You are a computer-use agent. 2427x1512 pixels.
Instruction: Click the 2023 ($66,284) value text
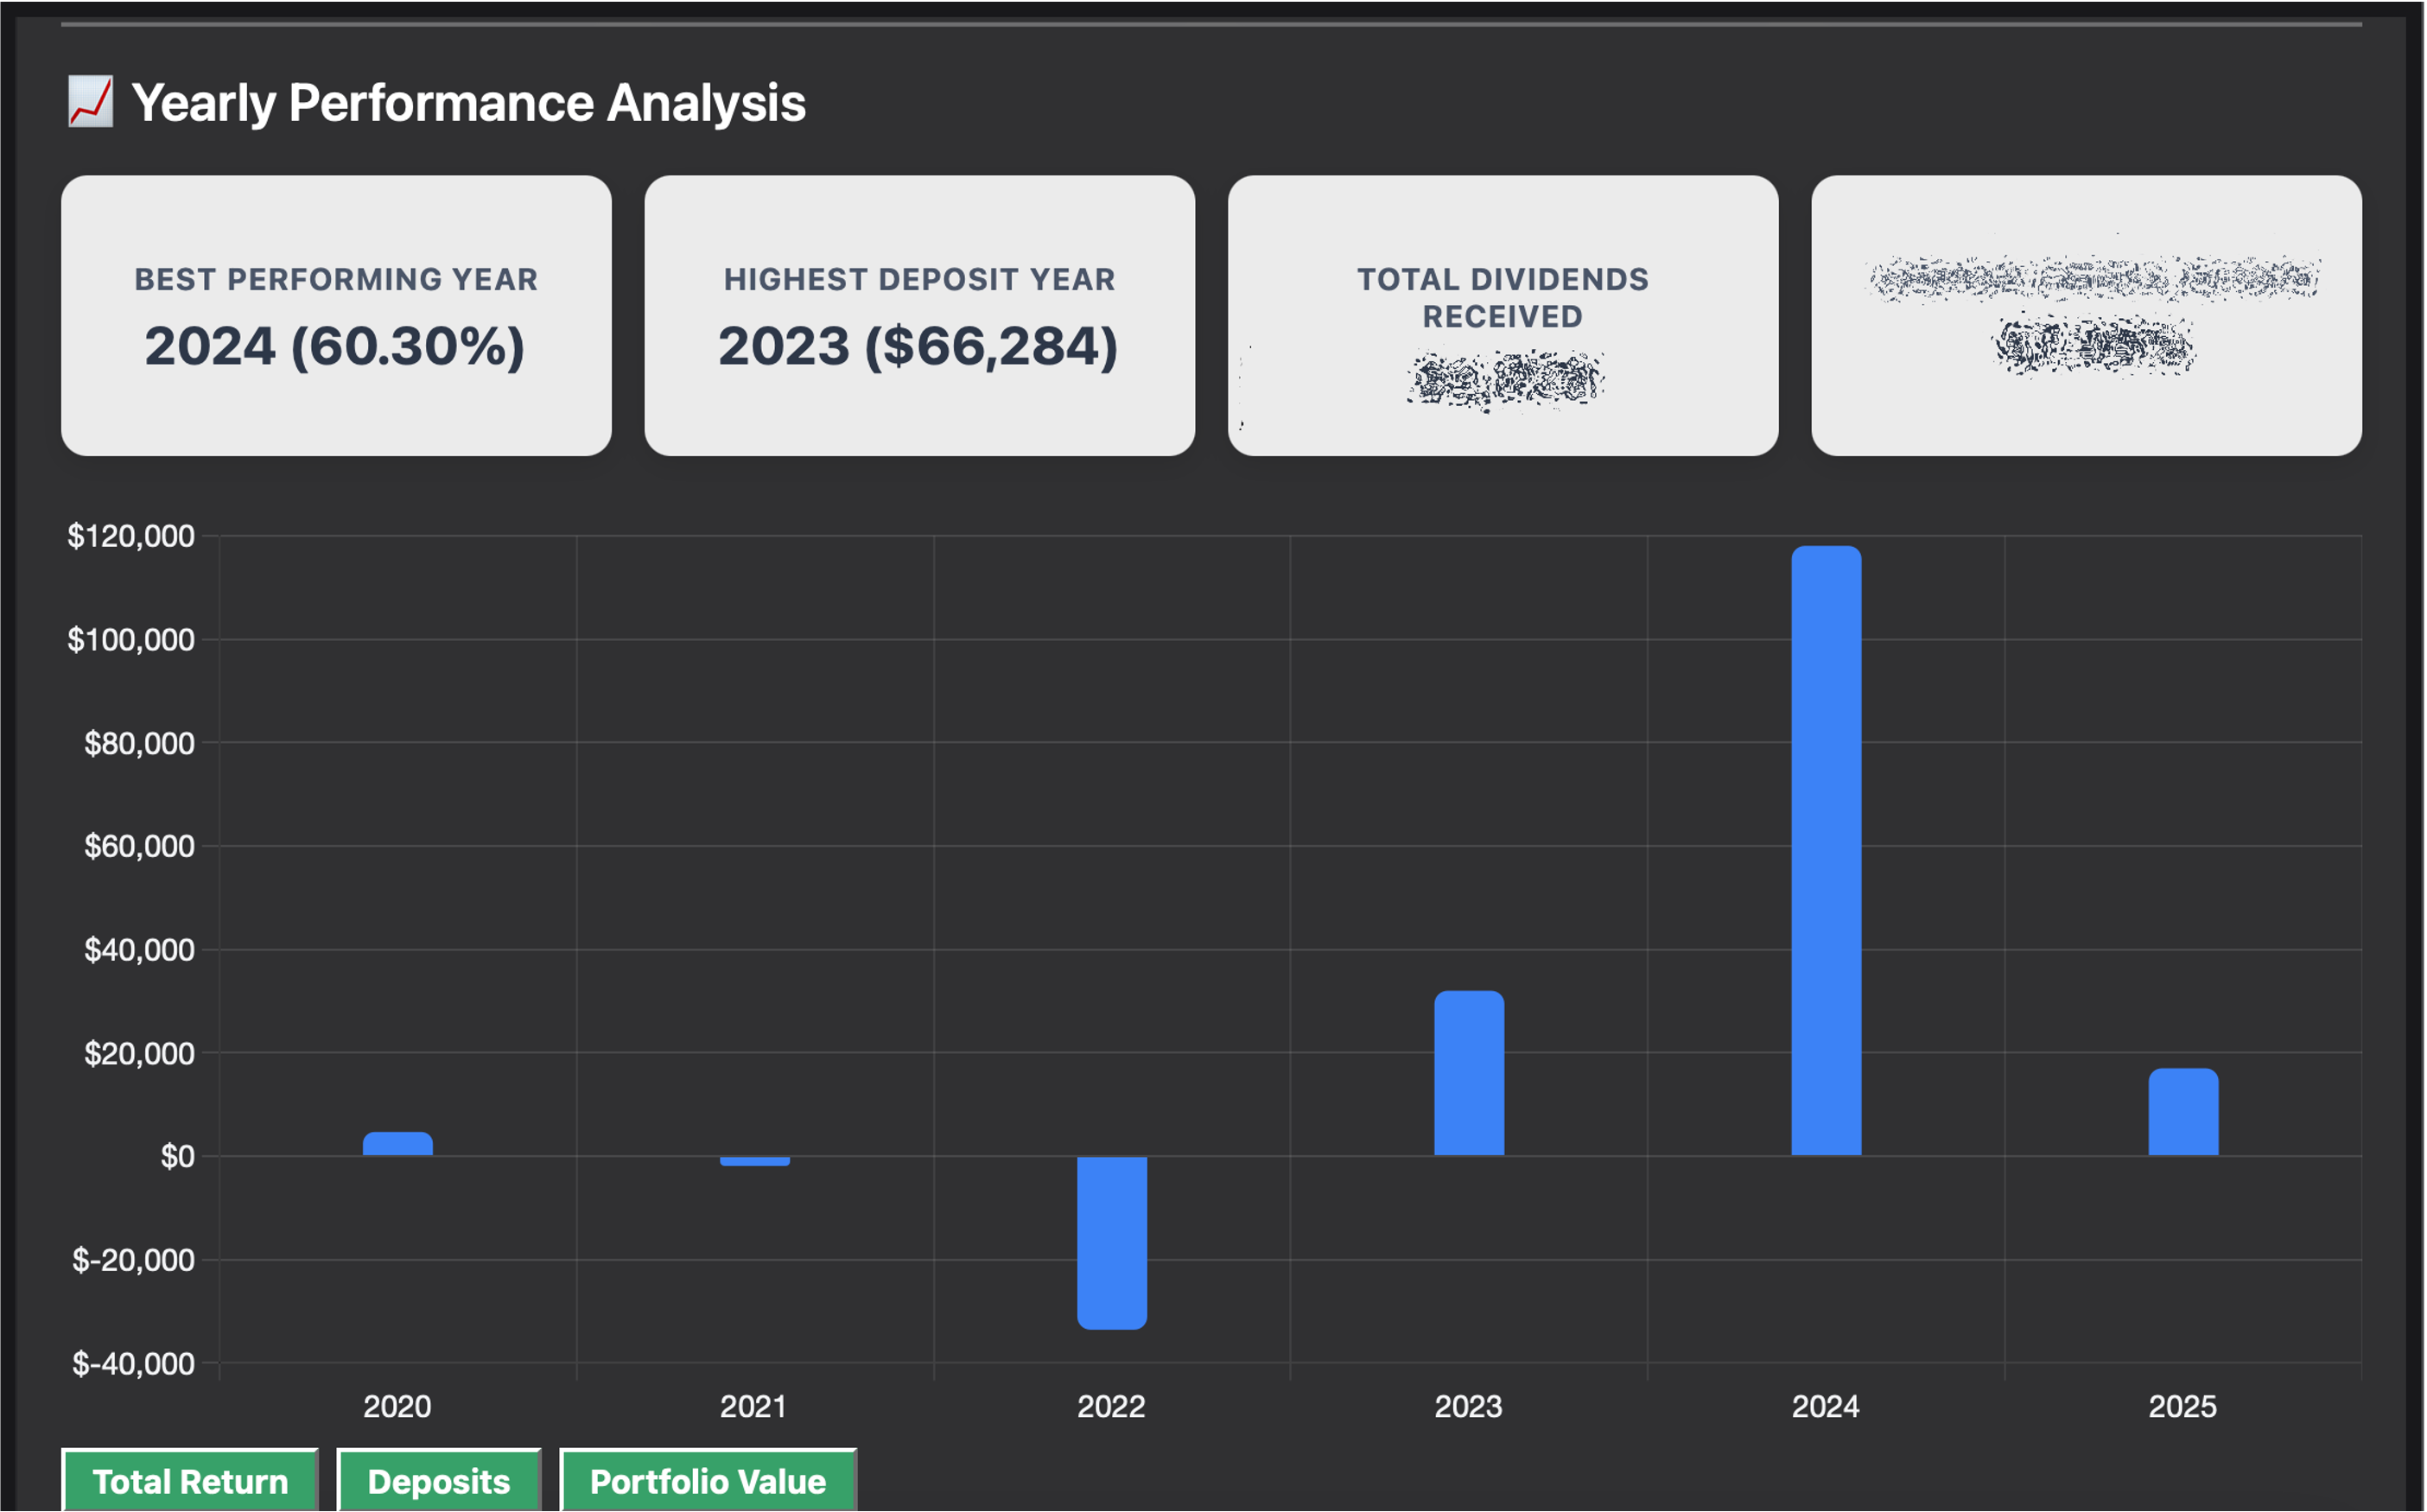click(x=918, y=346)
